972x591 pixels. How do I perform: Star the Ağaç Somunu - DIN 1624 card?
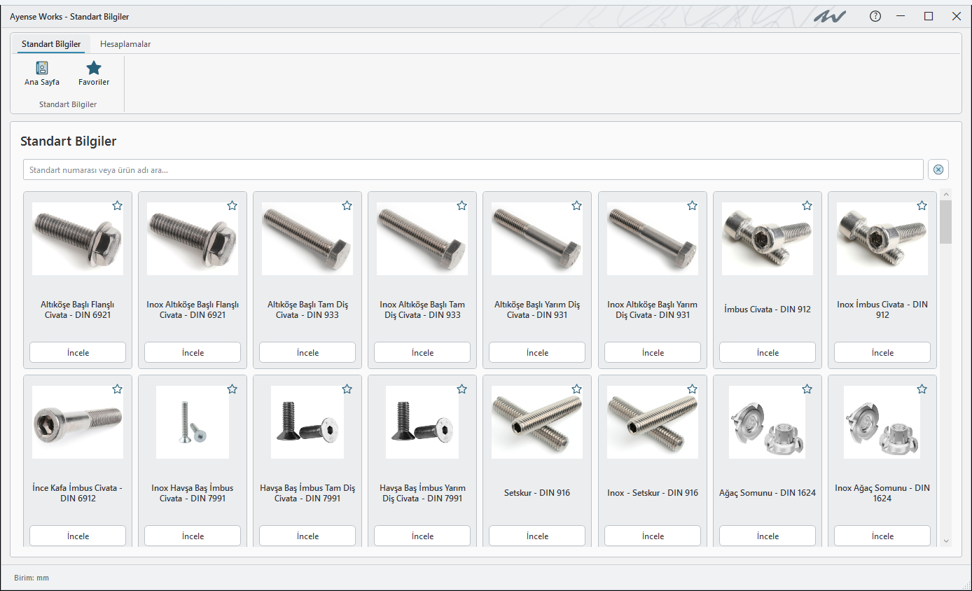click(807, 389)
